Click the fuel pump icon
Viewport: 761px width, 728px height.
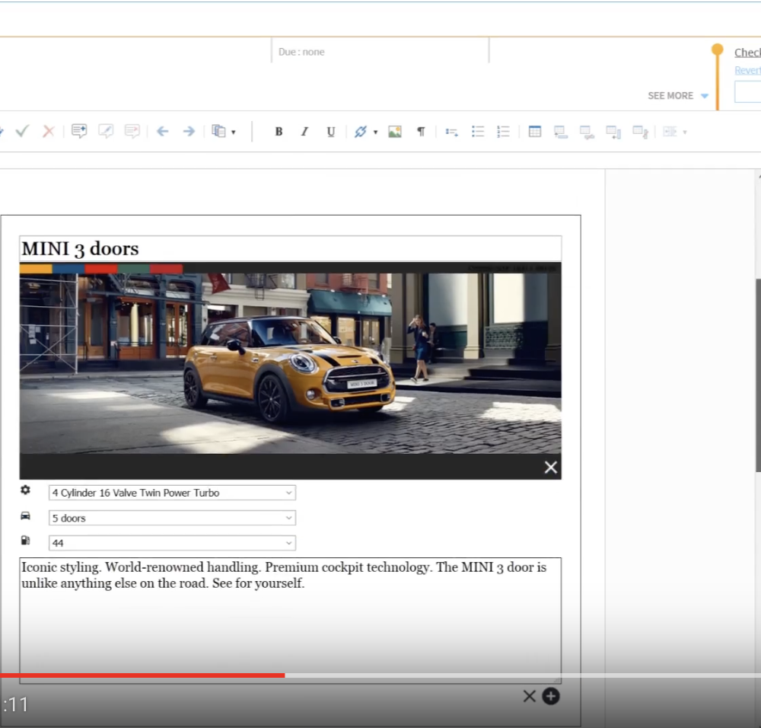pos(25,541)
